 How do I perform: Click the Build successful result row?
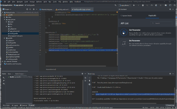click(x=20, y=77)
